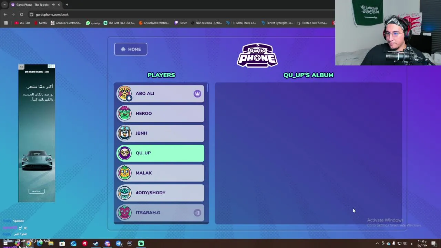View site information icon in address bar
Screen dimensions: 441x248
coord(31,14)
